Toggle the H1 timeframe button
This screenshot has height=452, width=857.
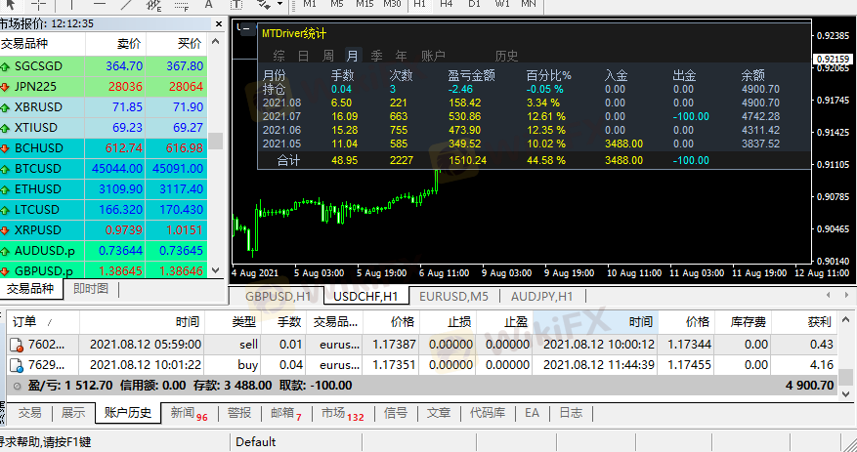point(419,4)
